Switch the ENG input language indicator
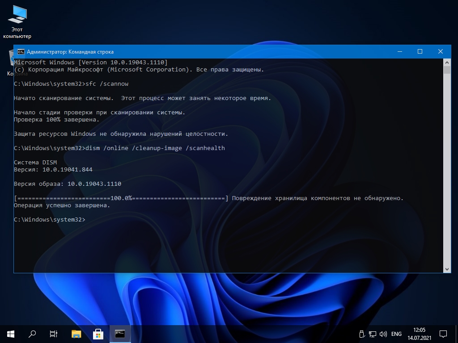 (396, 334)
